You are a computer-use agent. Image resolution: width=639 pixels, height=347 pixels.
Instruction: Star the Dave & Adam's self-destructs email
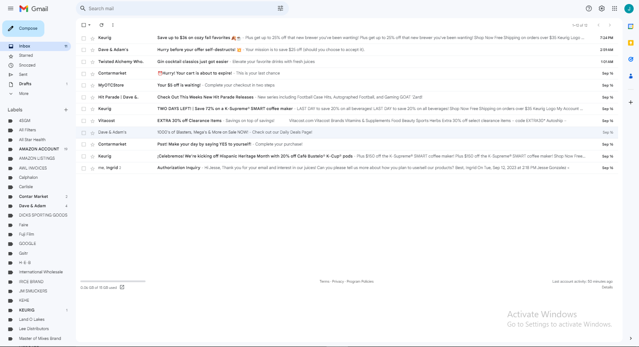coord(92,50)
